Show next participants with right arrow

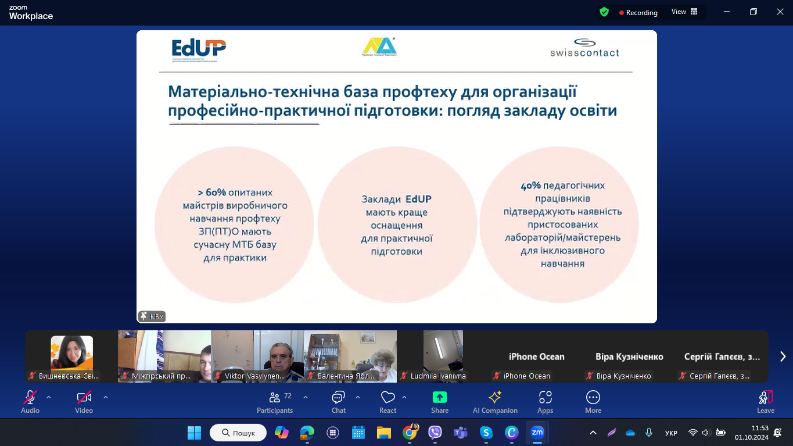782,356
